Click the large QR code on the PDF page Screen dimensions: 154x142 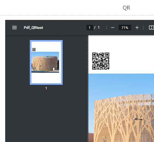101,61
